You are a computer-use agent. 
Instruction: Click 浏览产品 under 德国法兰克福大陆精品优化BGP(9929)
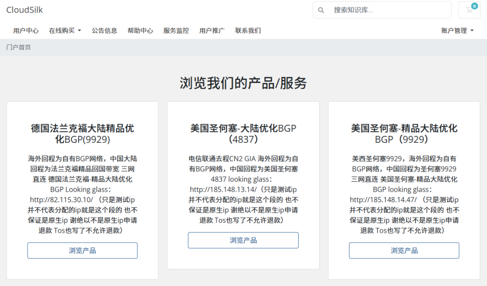(x=82, y=250)
